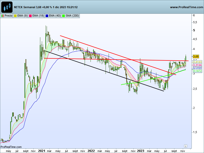204x153 pixels.
Task: Select the SMA (200) legend item
Action: [71, 16]
